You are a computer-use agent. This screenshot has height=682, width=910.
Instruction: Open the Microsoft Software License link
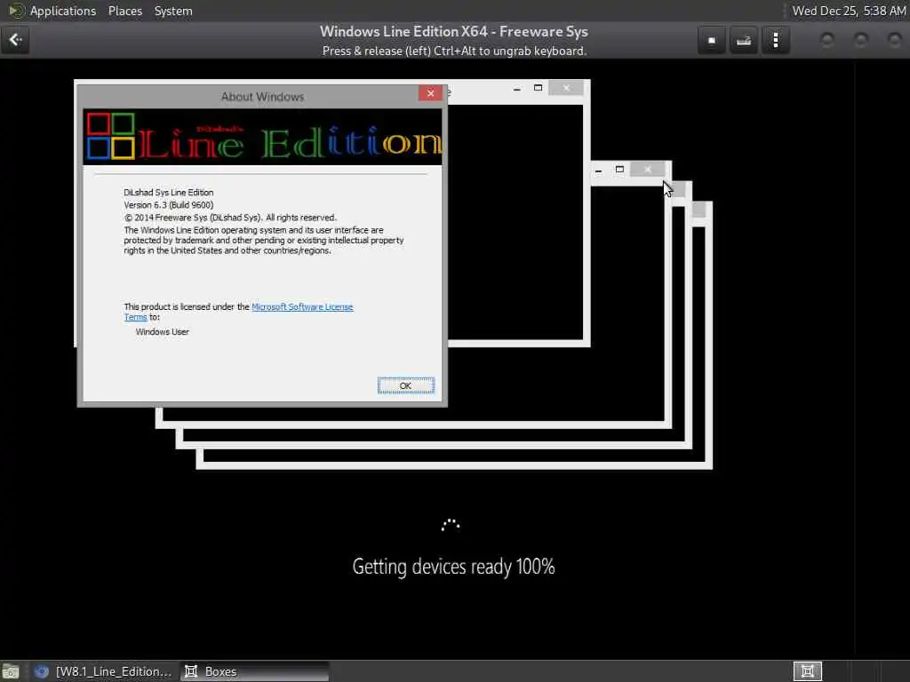point(302,306)
